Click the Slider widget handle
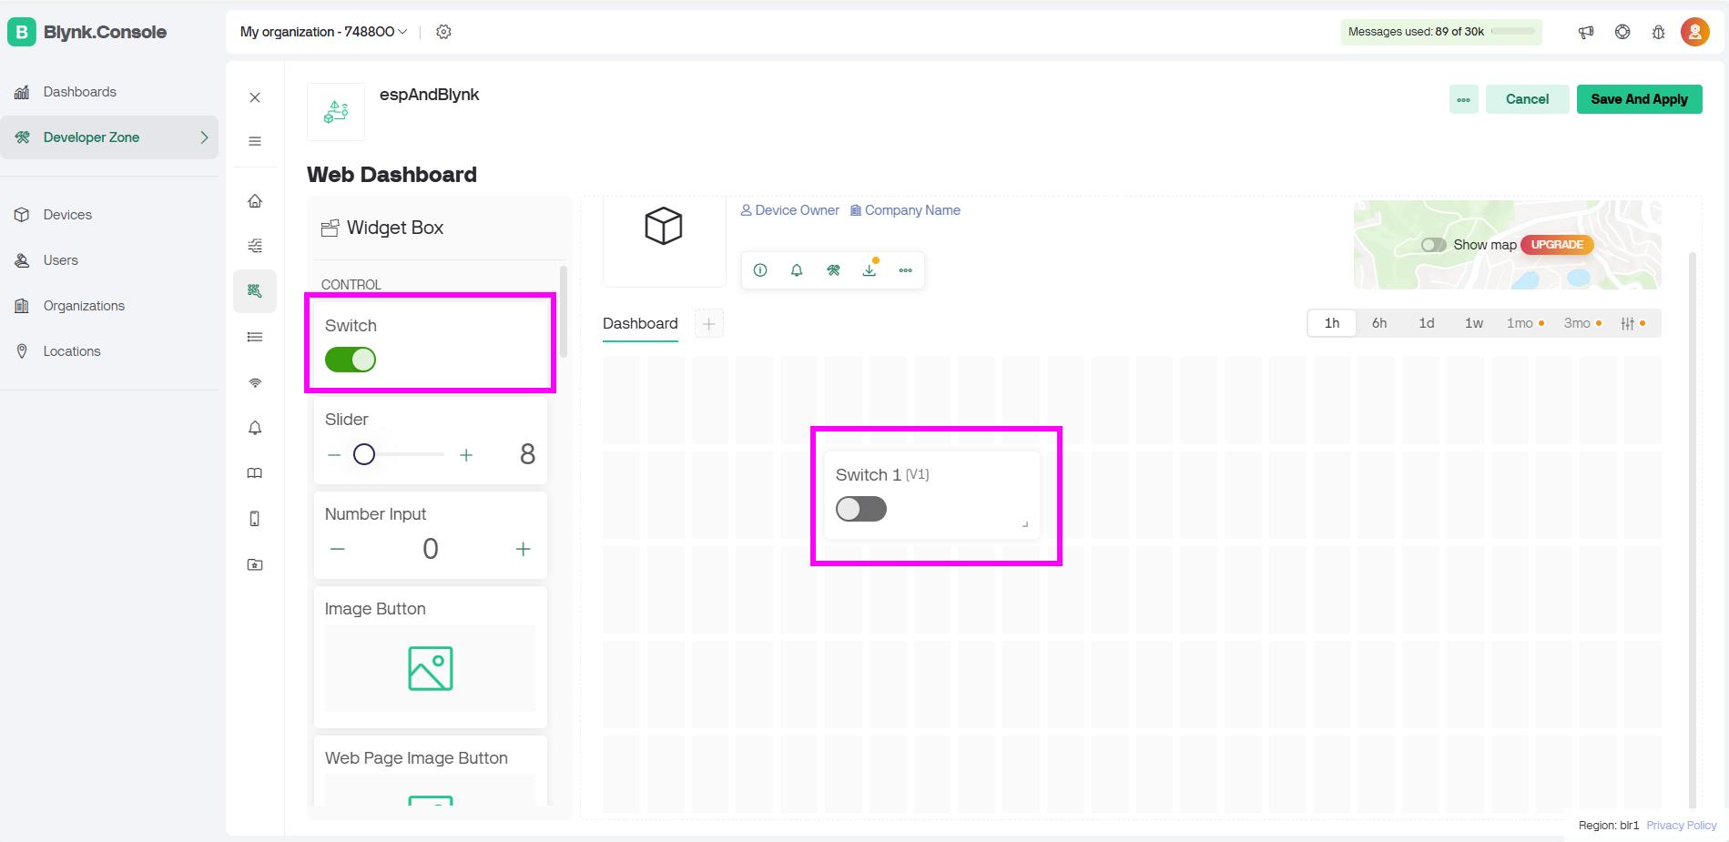 point(364,454)
